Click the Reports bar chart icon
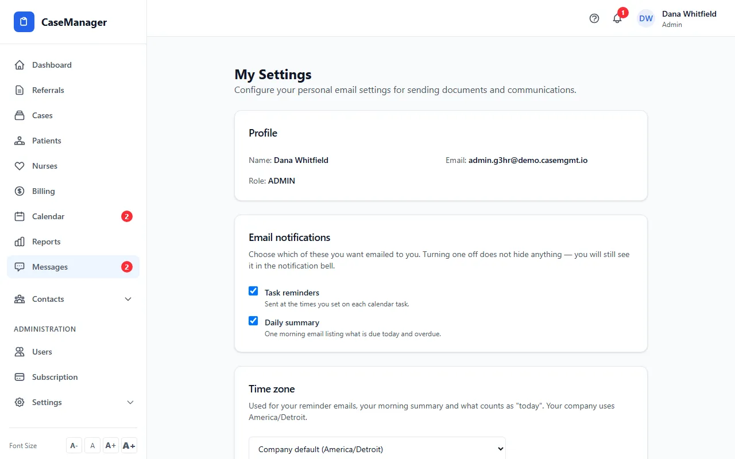 [x=20, y=242]
